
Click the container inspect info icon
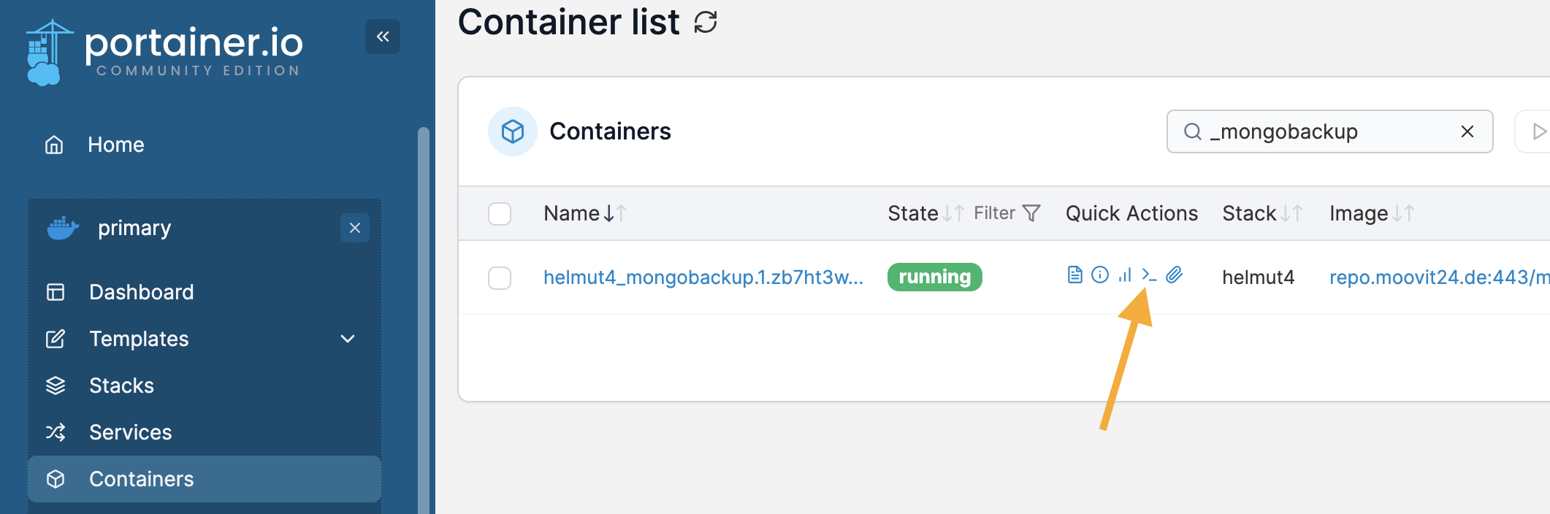[1100, 275]
